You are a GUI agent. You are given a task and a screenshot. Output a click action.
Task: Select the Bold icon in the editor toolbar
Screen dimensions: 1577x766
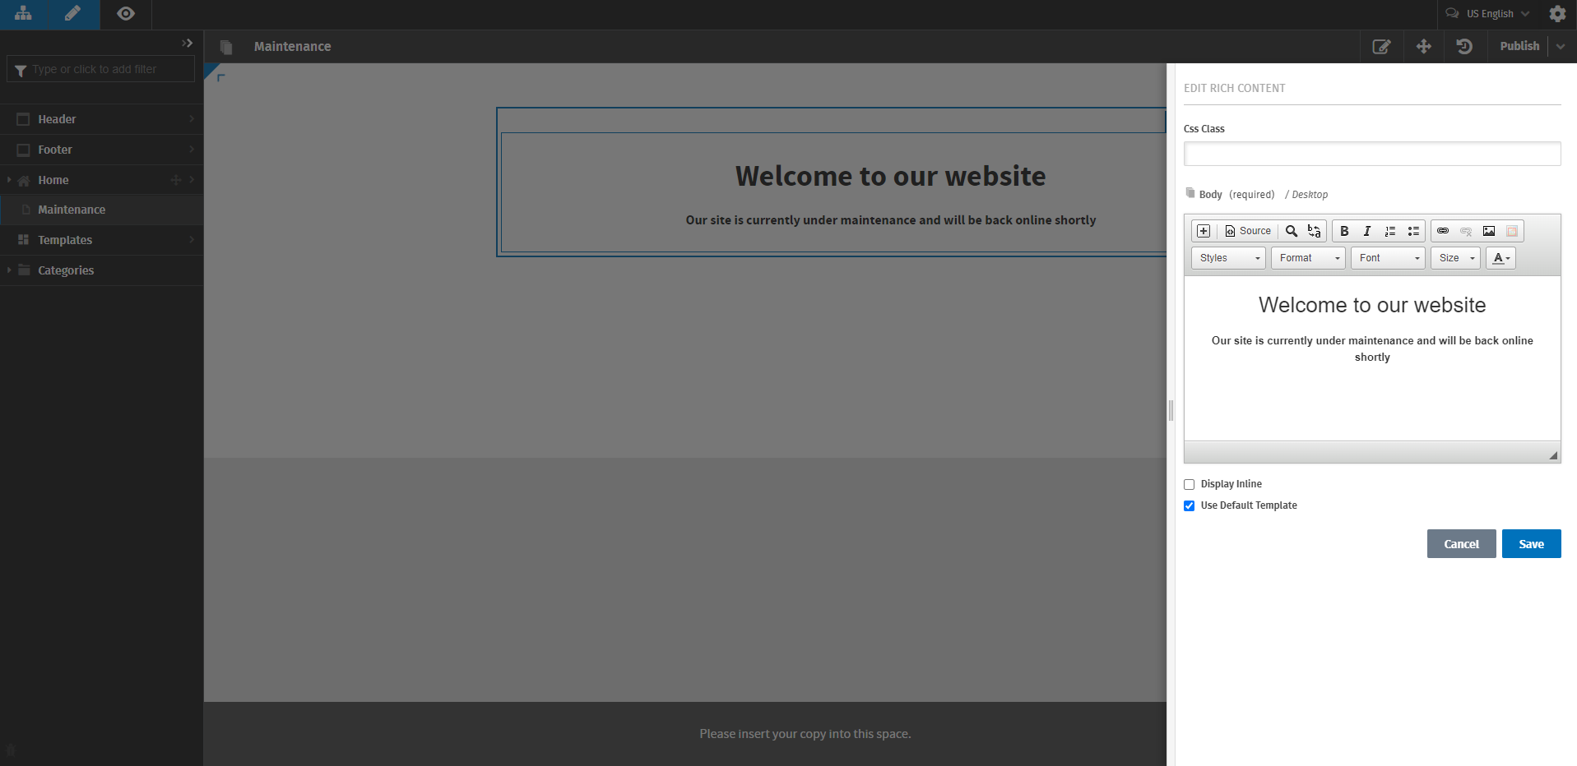coord(1344,231)
